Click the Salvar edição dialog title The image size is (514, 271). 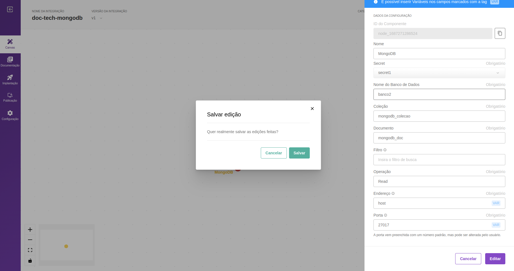coord(224,114)
